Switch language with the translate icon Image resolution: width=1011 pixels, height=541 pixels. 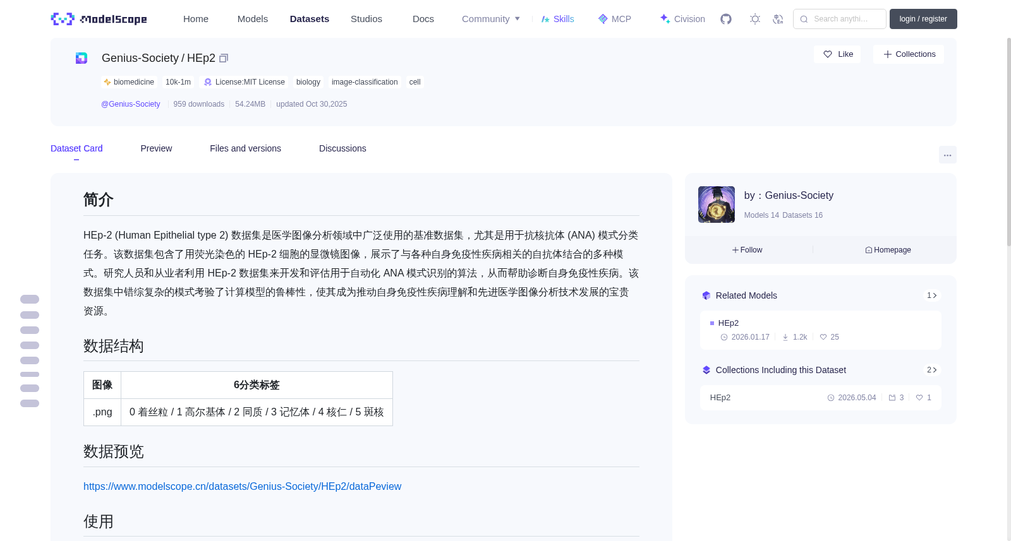click(778, 19)
